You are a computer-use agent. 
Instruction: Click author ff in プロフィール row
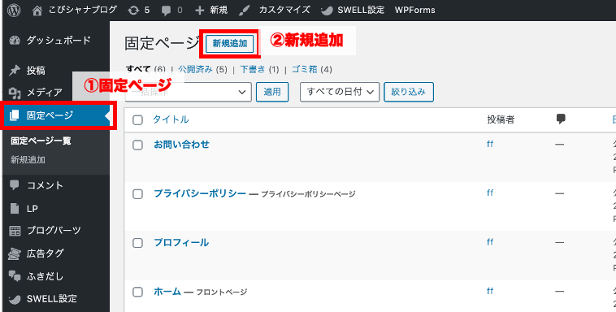pos(490,242)
